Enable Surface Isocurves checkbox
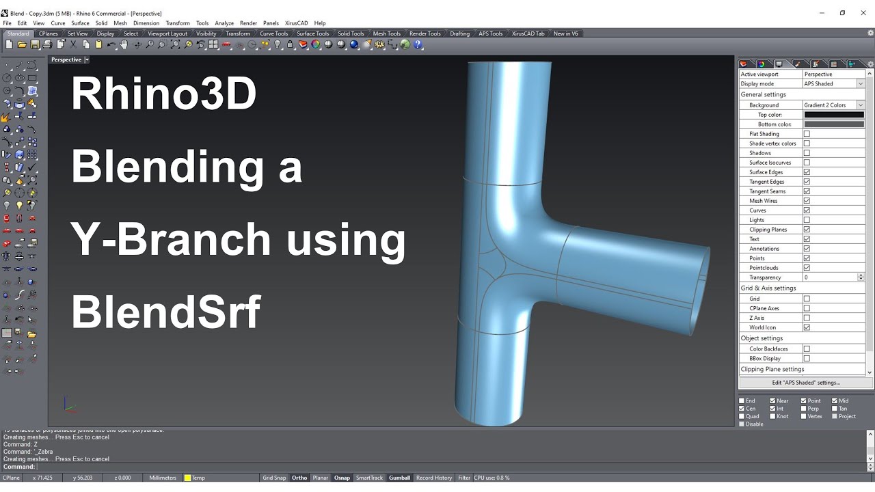Viewport: 875px width, 492px height. point(807,163)
